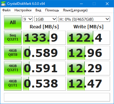The width and height of the screenshot is (114, 104).
Task: Expand the test size dropdown showing 1GiB
Action: (46, 19)
